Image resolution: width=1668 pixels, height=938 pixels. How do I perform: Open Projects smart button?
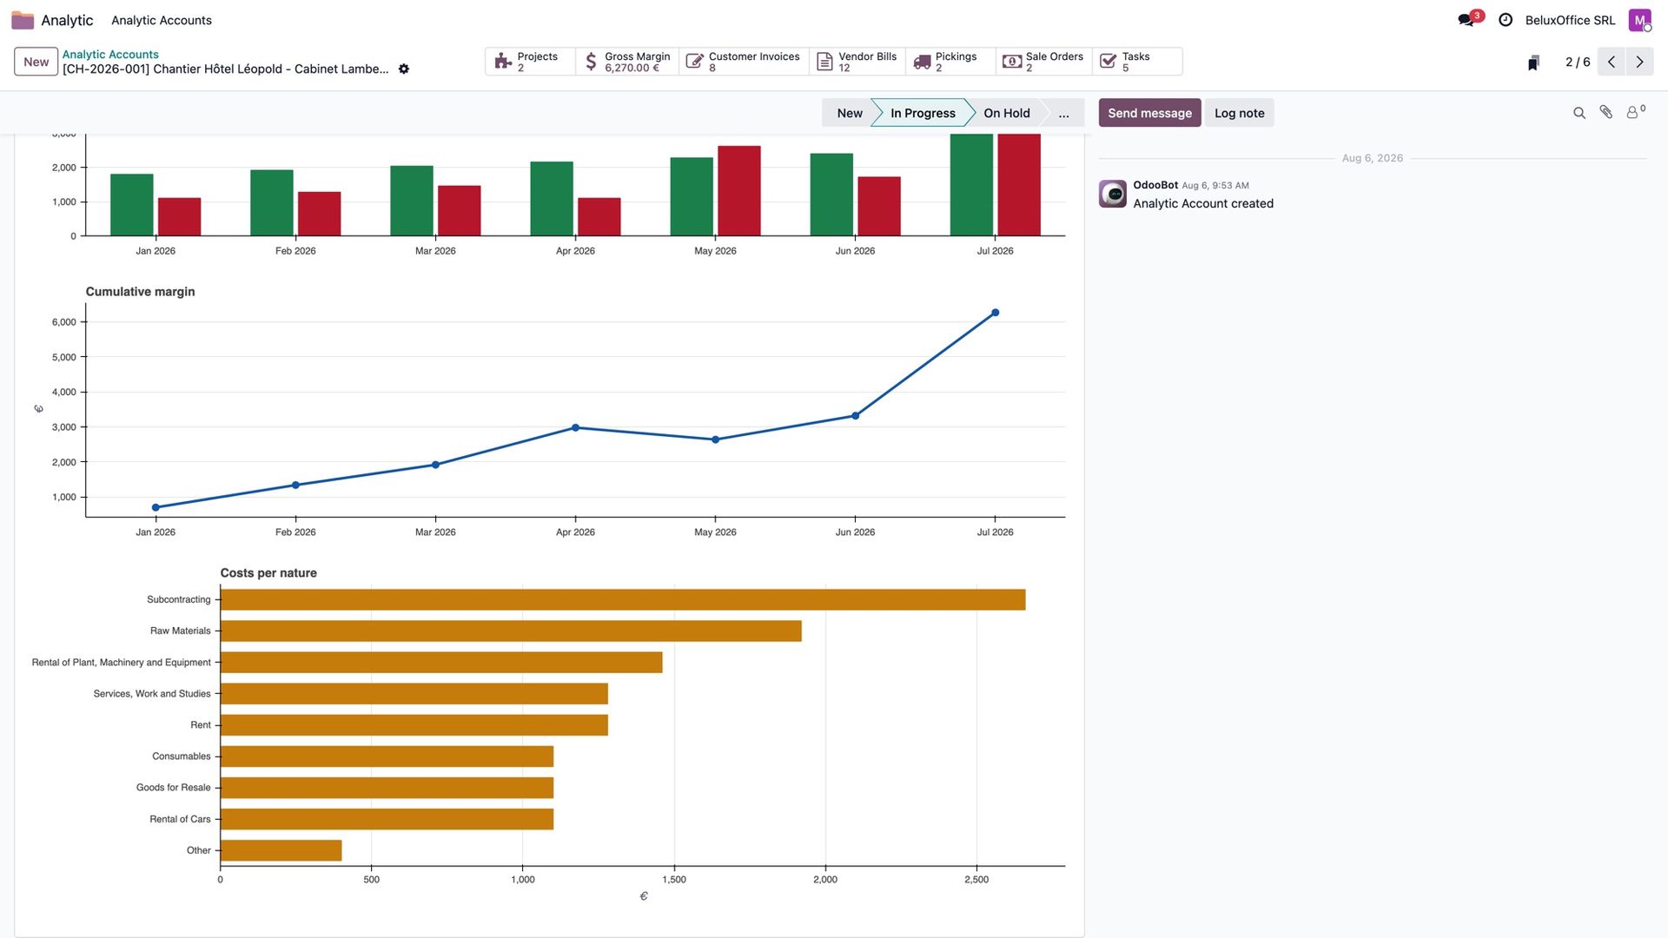(x=530, y=62)
